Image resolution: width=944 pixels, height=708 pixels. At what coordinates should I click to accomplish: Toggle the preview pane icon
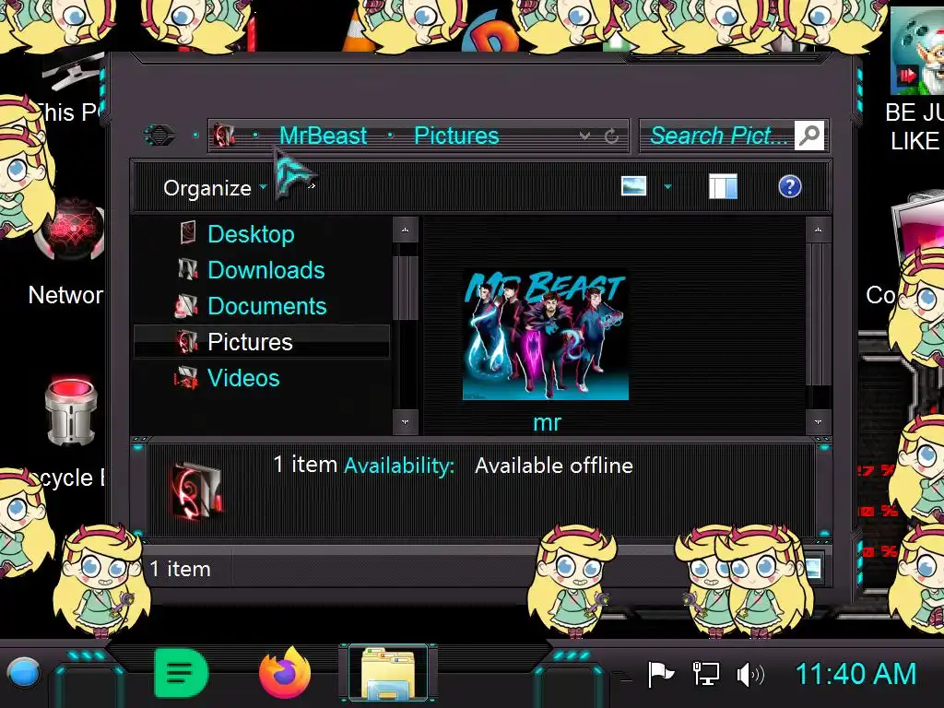[723, 186]
